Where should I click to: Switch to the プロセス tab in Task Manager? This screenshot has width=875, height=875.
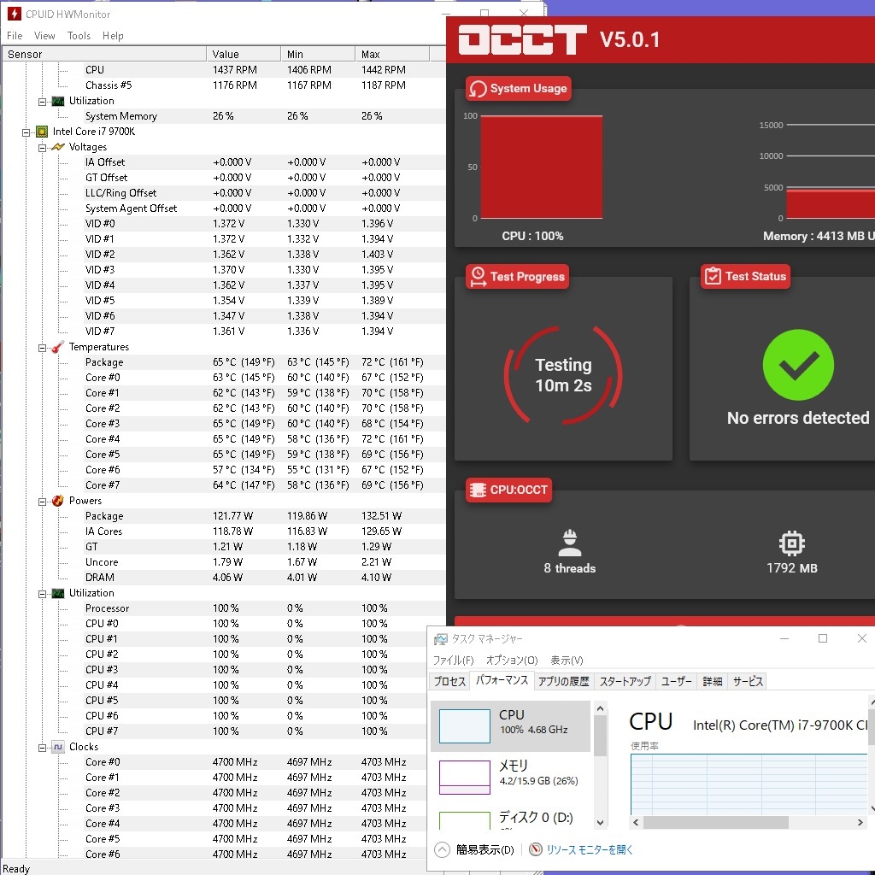[449, 681]
